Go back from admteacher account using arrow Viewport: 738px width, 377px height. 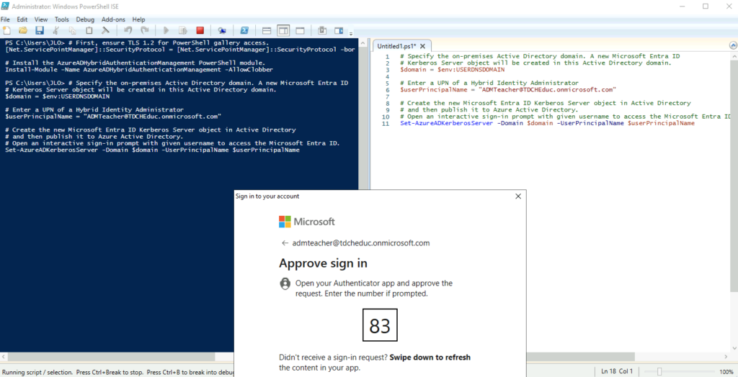tap(285, 243)
